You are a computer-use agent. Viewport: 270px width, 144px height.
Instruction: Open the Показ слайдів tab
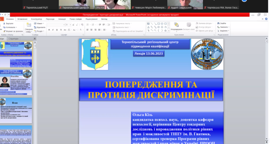[x=76, y=19]
